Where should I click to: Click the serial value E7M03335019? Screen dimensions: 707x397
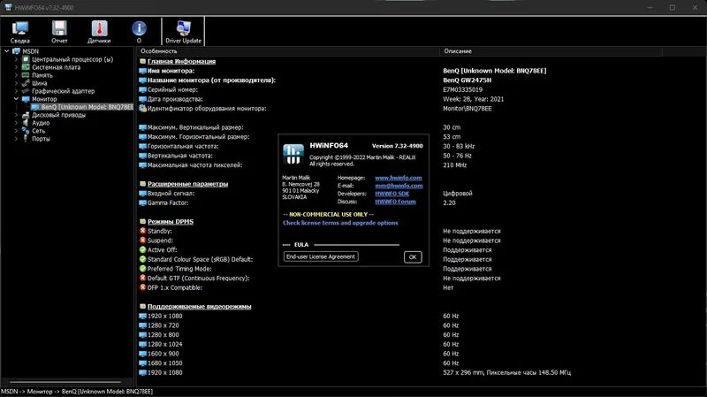pyautogui.click(x=462, y=90)
